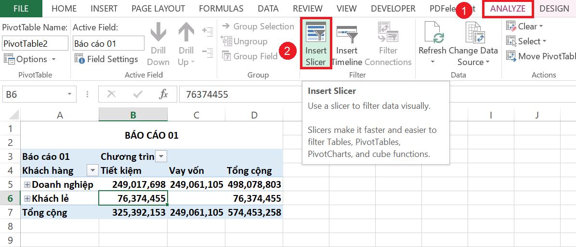Click the Refresh data icon
This screenshot has height=247, width=576.
432,33
